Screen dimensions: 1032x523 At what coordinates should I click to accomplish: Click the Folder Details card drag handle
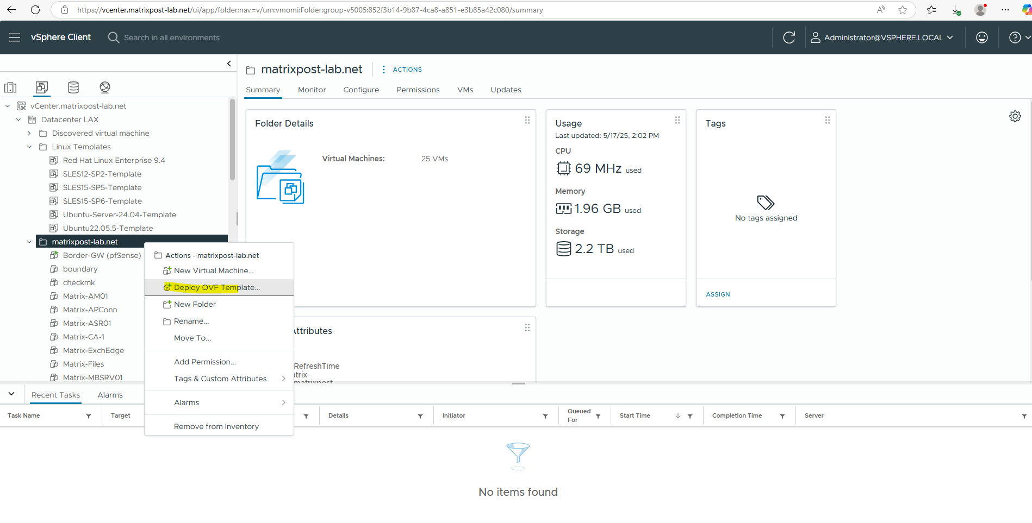click(527, 120)
